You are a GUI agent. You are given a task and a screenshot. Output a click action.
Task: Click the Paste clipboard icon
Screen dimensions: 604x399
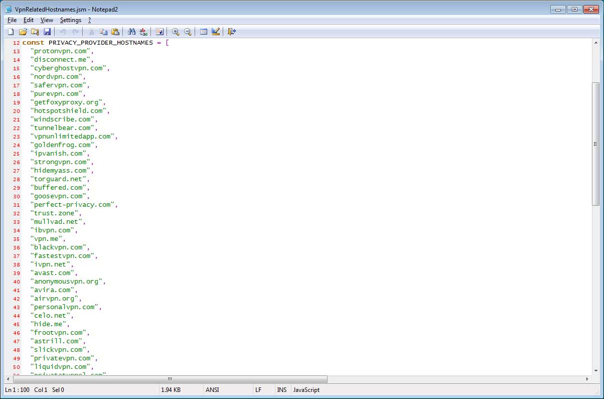pyautogui.click(x=115, y=32)
